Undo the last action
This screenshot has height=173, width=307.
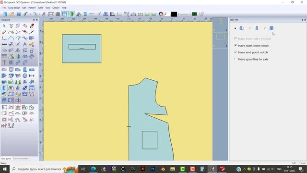pyautogui.click(x=25, y=14)
